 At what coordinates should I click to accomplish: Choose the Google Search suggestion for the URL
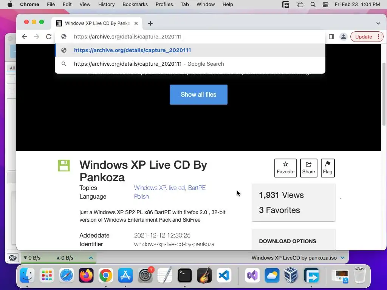tap(190, 64)
